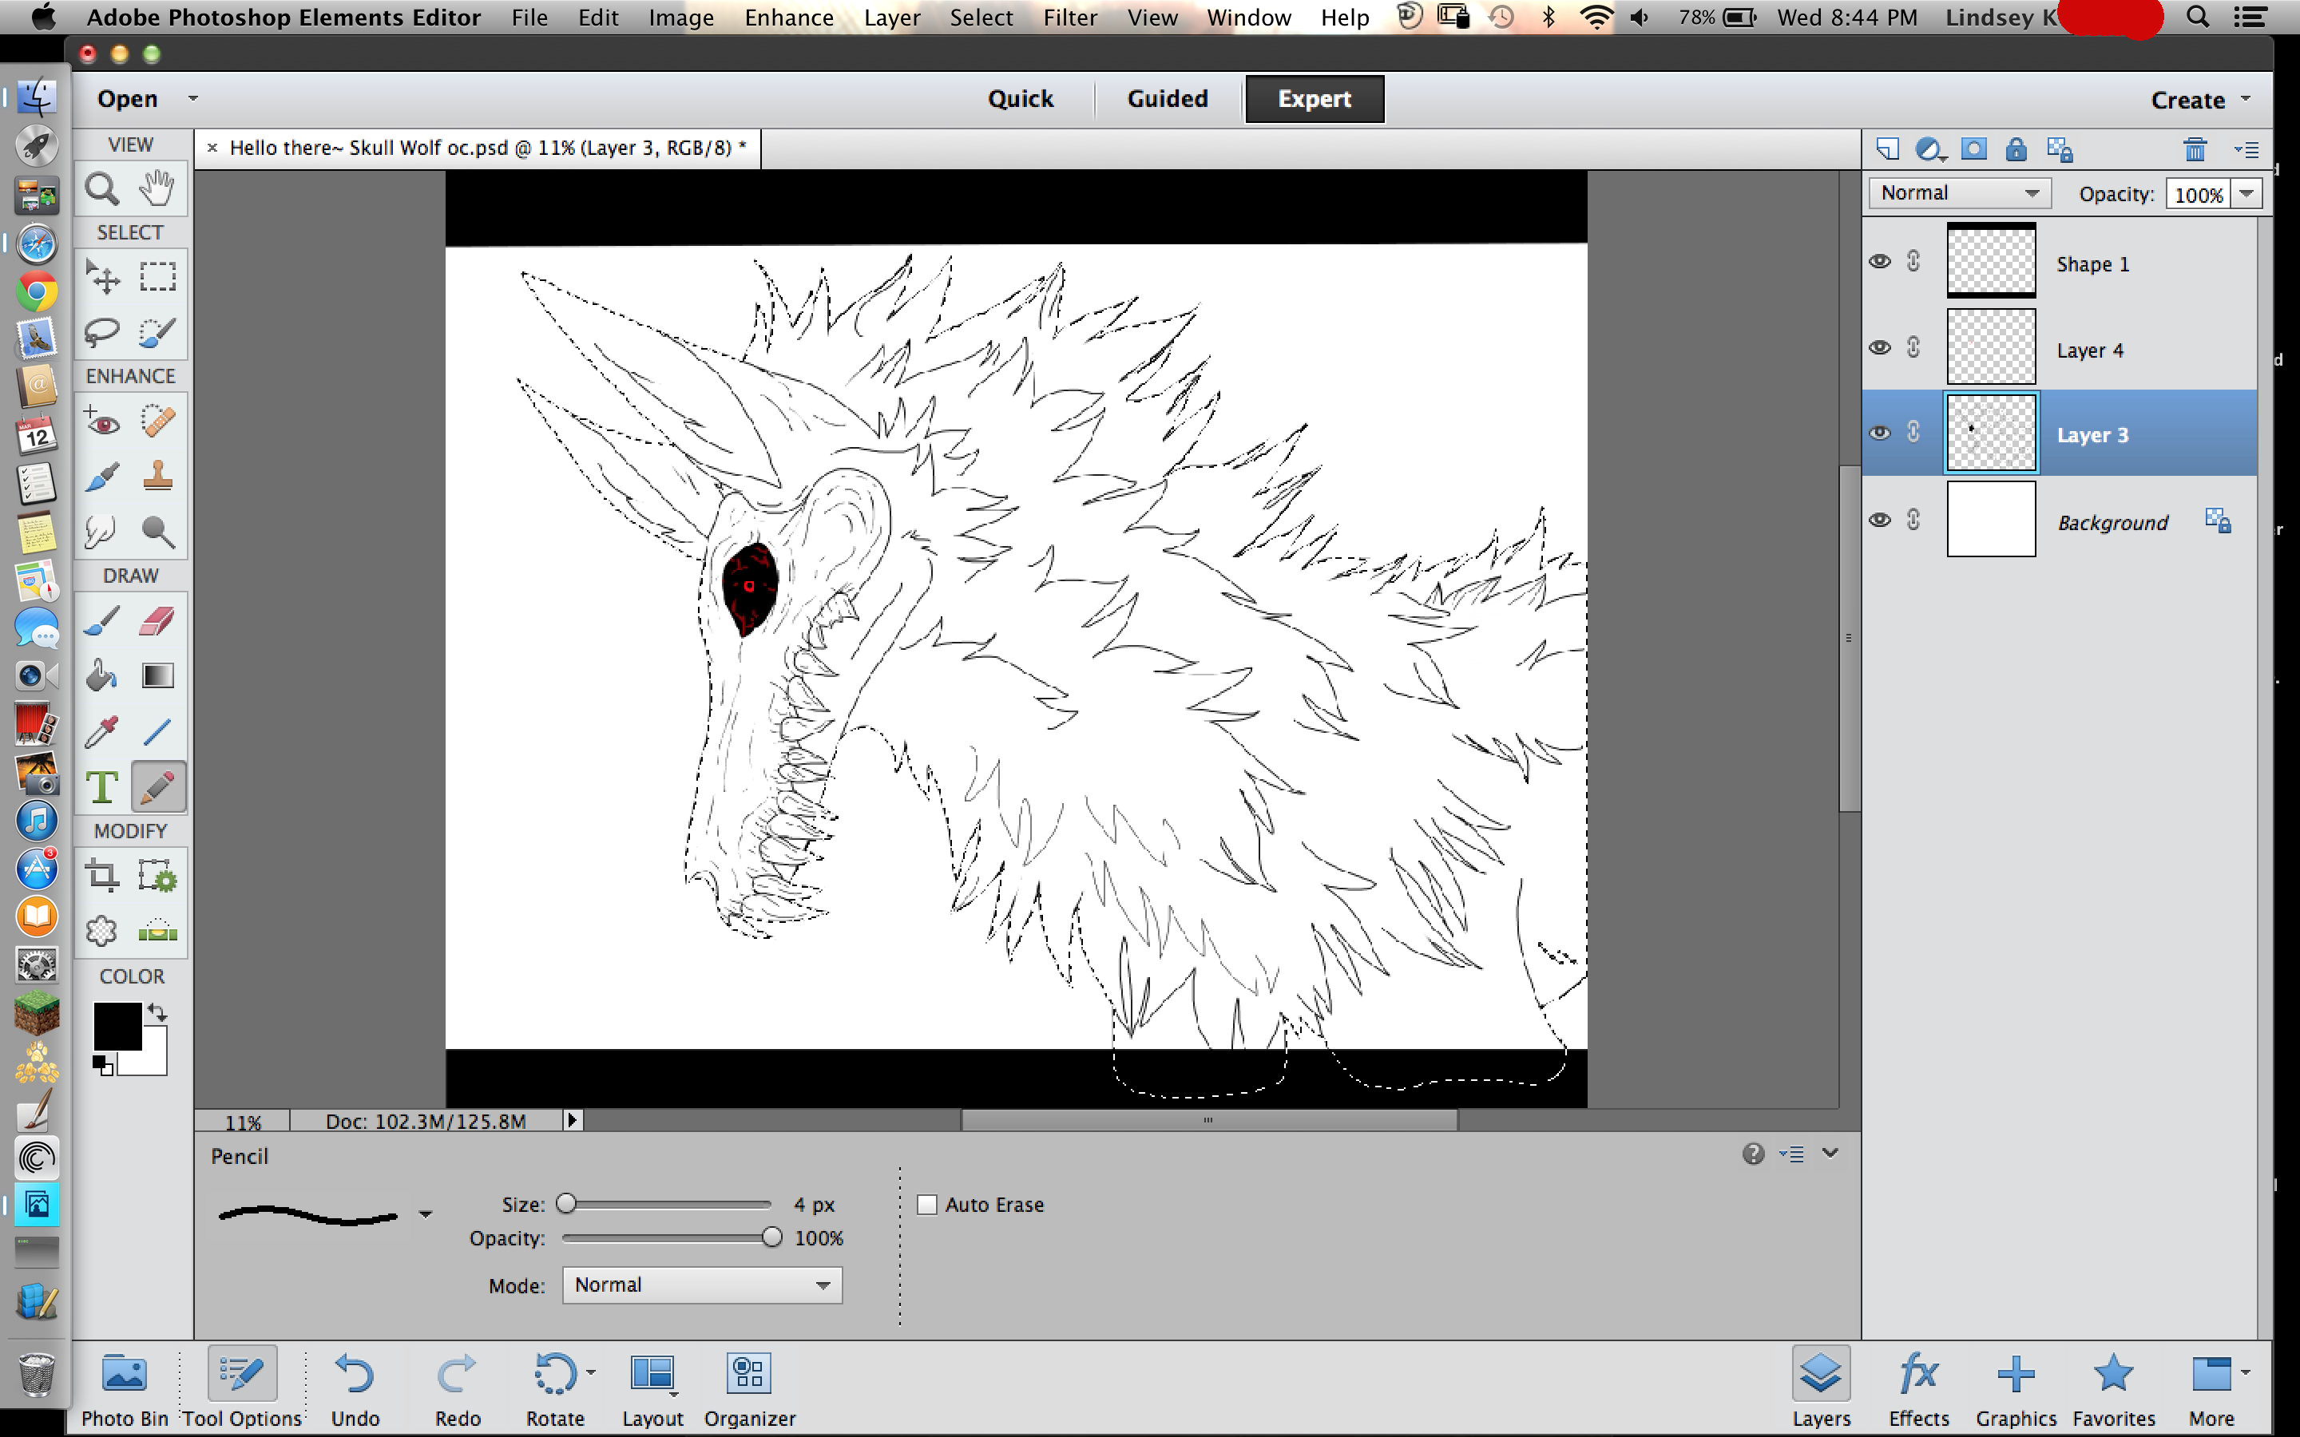Pick the Horizontal Type tool
This screenshot has width=2300, height=1437.
coord(101,787)
